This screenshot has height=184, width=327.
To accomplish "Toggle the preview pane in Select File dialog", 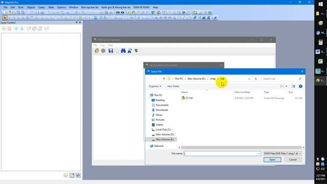I will click(x=293, y=86).
